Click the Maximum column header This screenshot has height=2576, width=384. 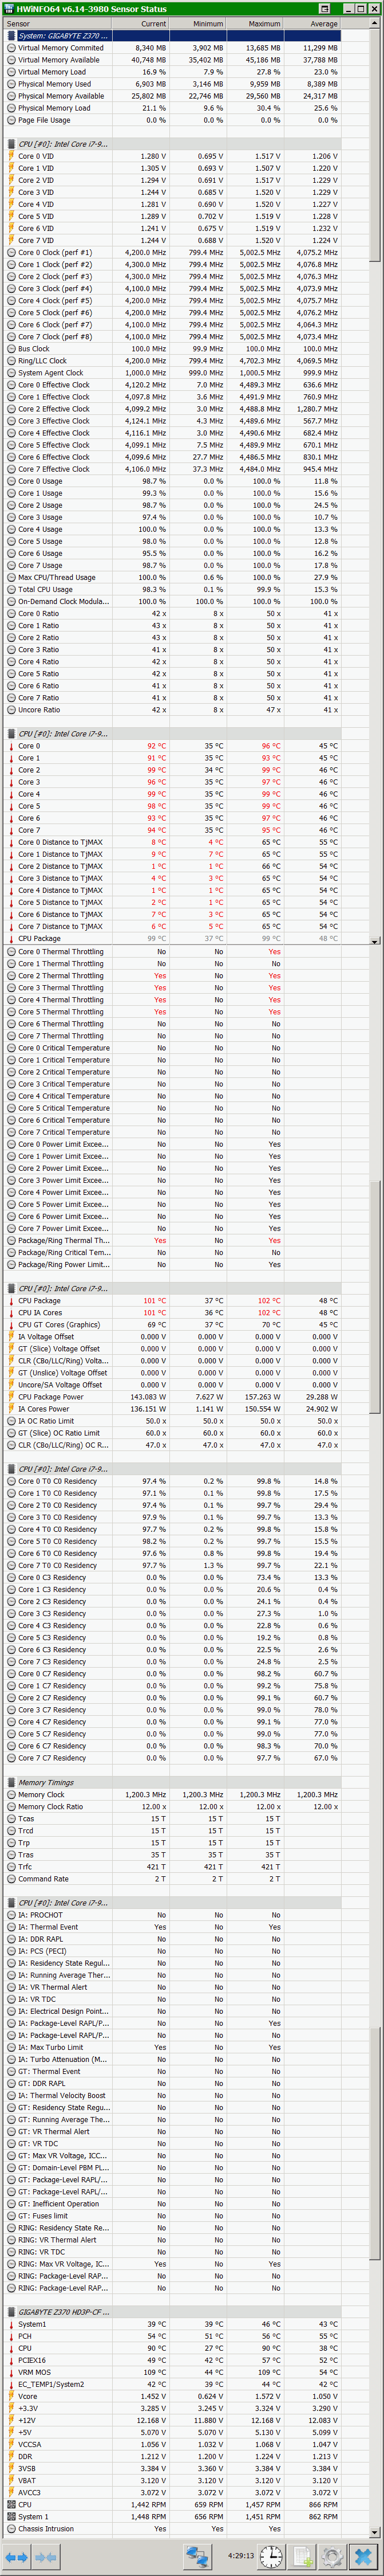255,23
